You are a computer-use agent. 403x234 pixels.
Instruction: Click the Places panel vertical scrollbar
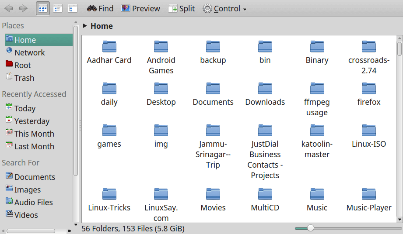click(x=76, y=101)
